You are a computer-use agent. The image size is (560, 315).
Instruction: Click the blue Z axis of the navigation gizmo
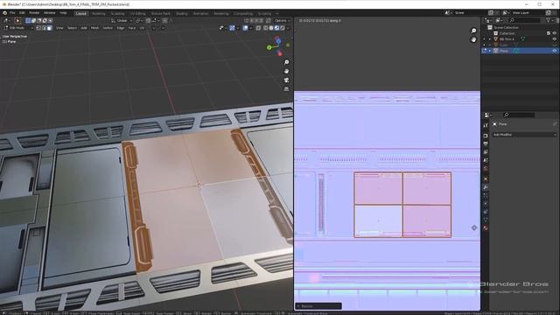278,41
